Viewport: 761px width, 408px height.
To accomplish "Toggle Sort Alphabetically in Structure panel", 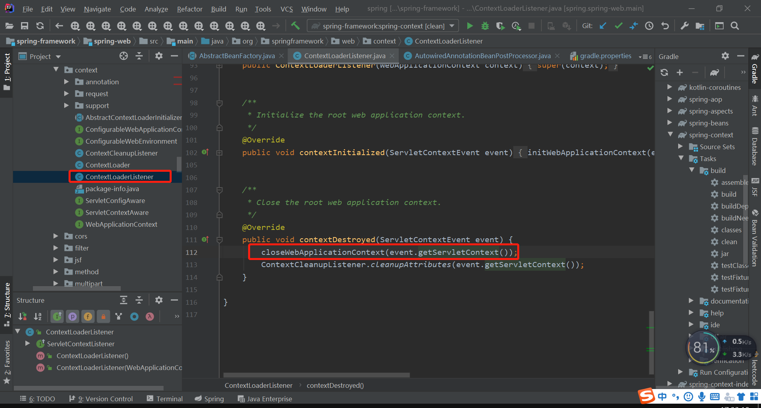I will coord(38,316).
